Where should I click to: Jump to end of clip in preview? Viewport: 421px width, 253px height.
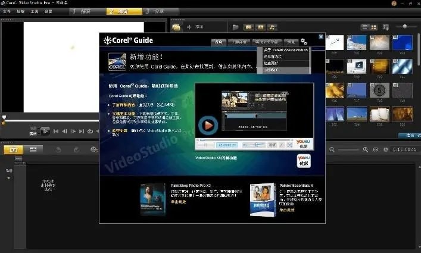pos(82,131)
